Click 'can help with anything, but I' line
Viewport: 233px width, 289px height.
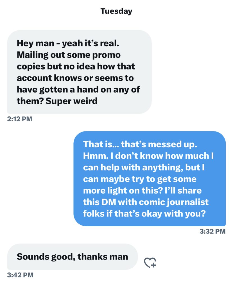coord(144,168)
